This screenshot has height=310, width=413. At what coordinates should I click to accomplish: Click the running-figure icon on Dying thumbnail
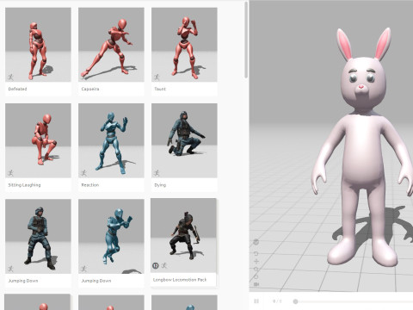point(157,173)
